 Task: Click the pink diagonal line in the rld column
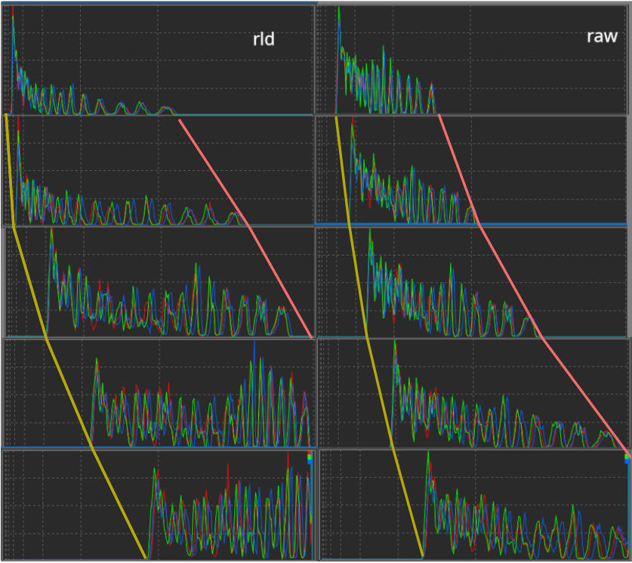(249, 227)
